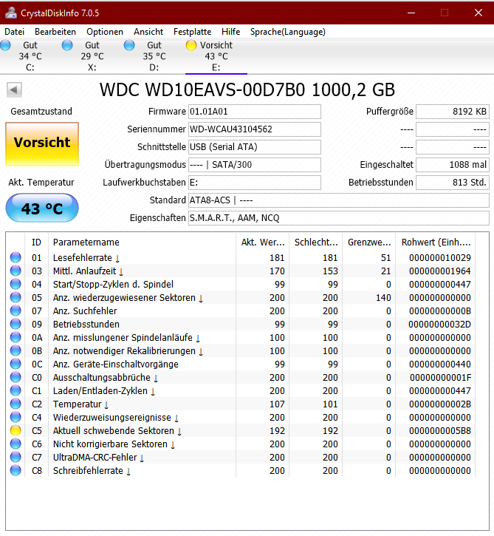Click the Übertragungsmodus field SATA/300

click(x=255, y=165)
